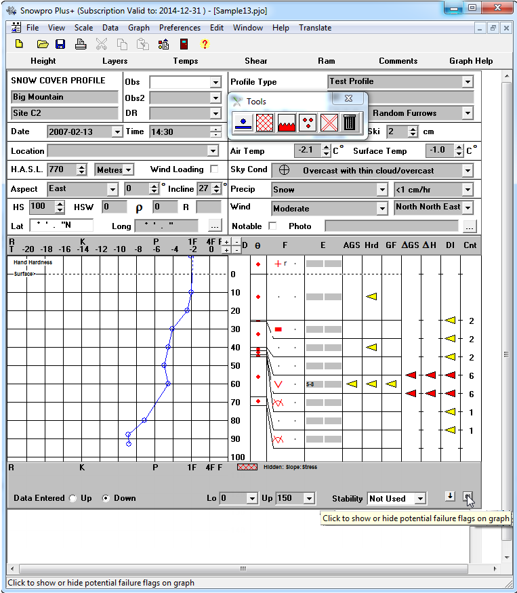This screenshot has width=517, height=593.
Task: Click the Shear section button
Action: [255, 61]
